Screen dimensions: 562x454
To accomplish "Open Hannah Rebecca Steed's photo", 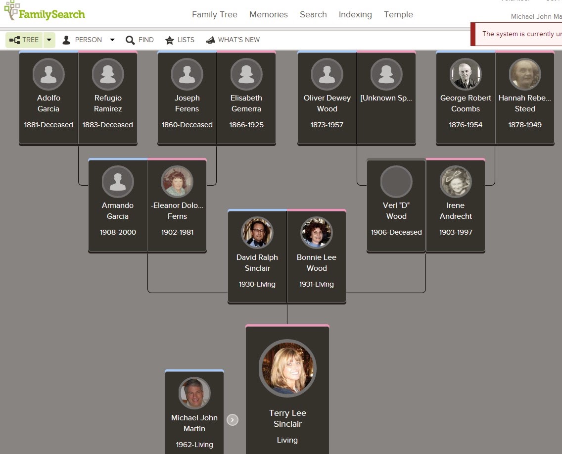I will 525,74.
